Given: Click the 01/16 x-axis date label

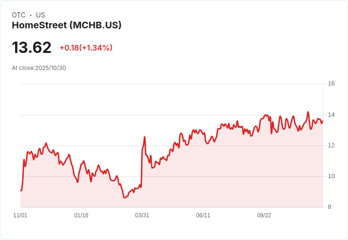Looking at the screenshot, I should point(81,215).
